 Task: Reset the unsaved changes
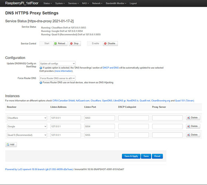(157, 156)
